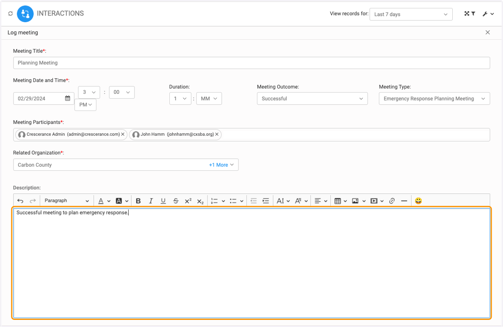Open the table options arrow
The width and height of the screenshot is (503, 327).
coord(345,201)
